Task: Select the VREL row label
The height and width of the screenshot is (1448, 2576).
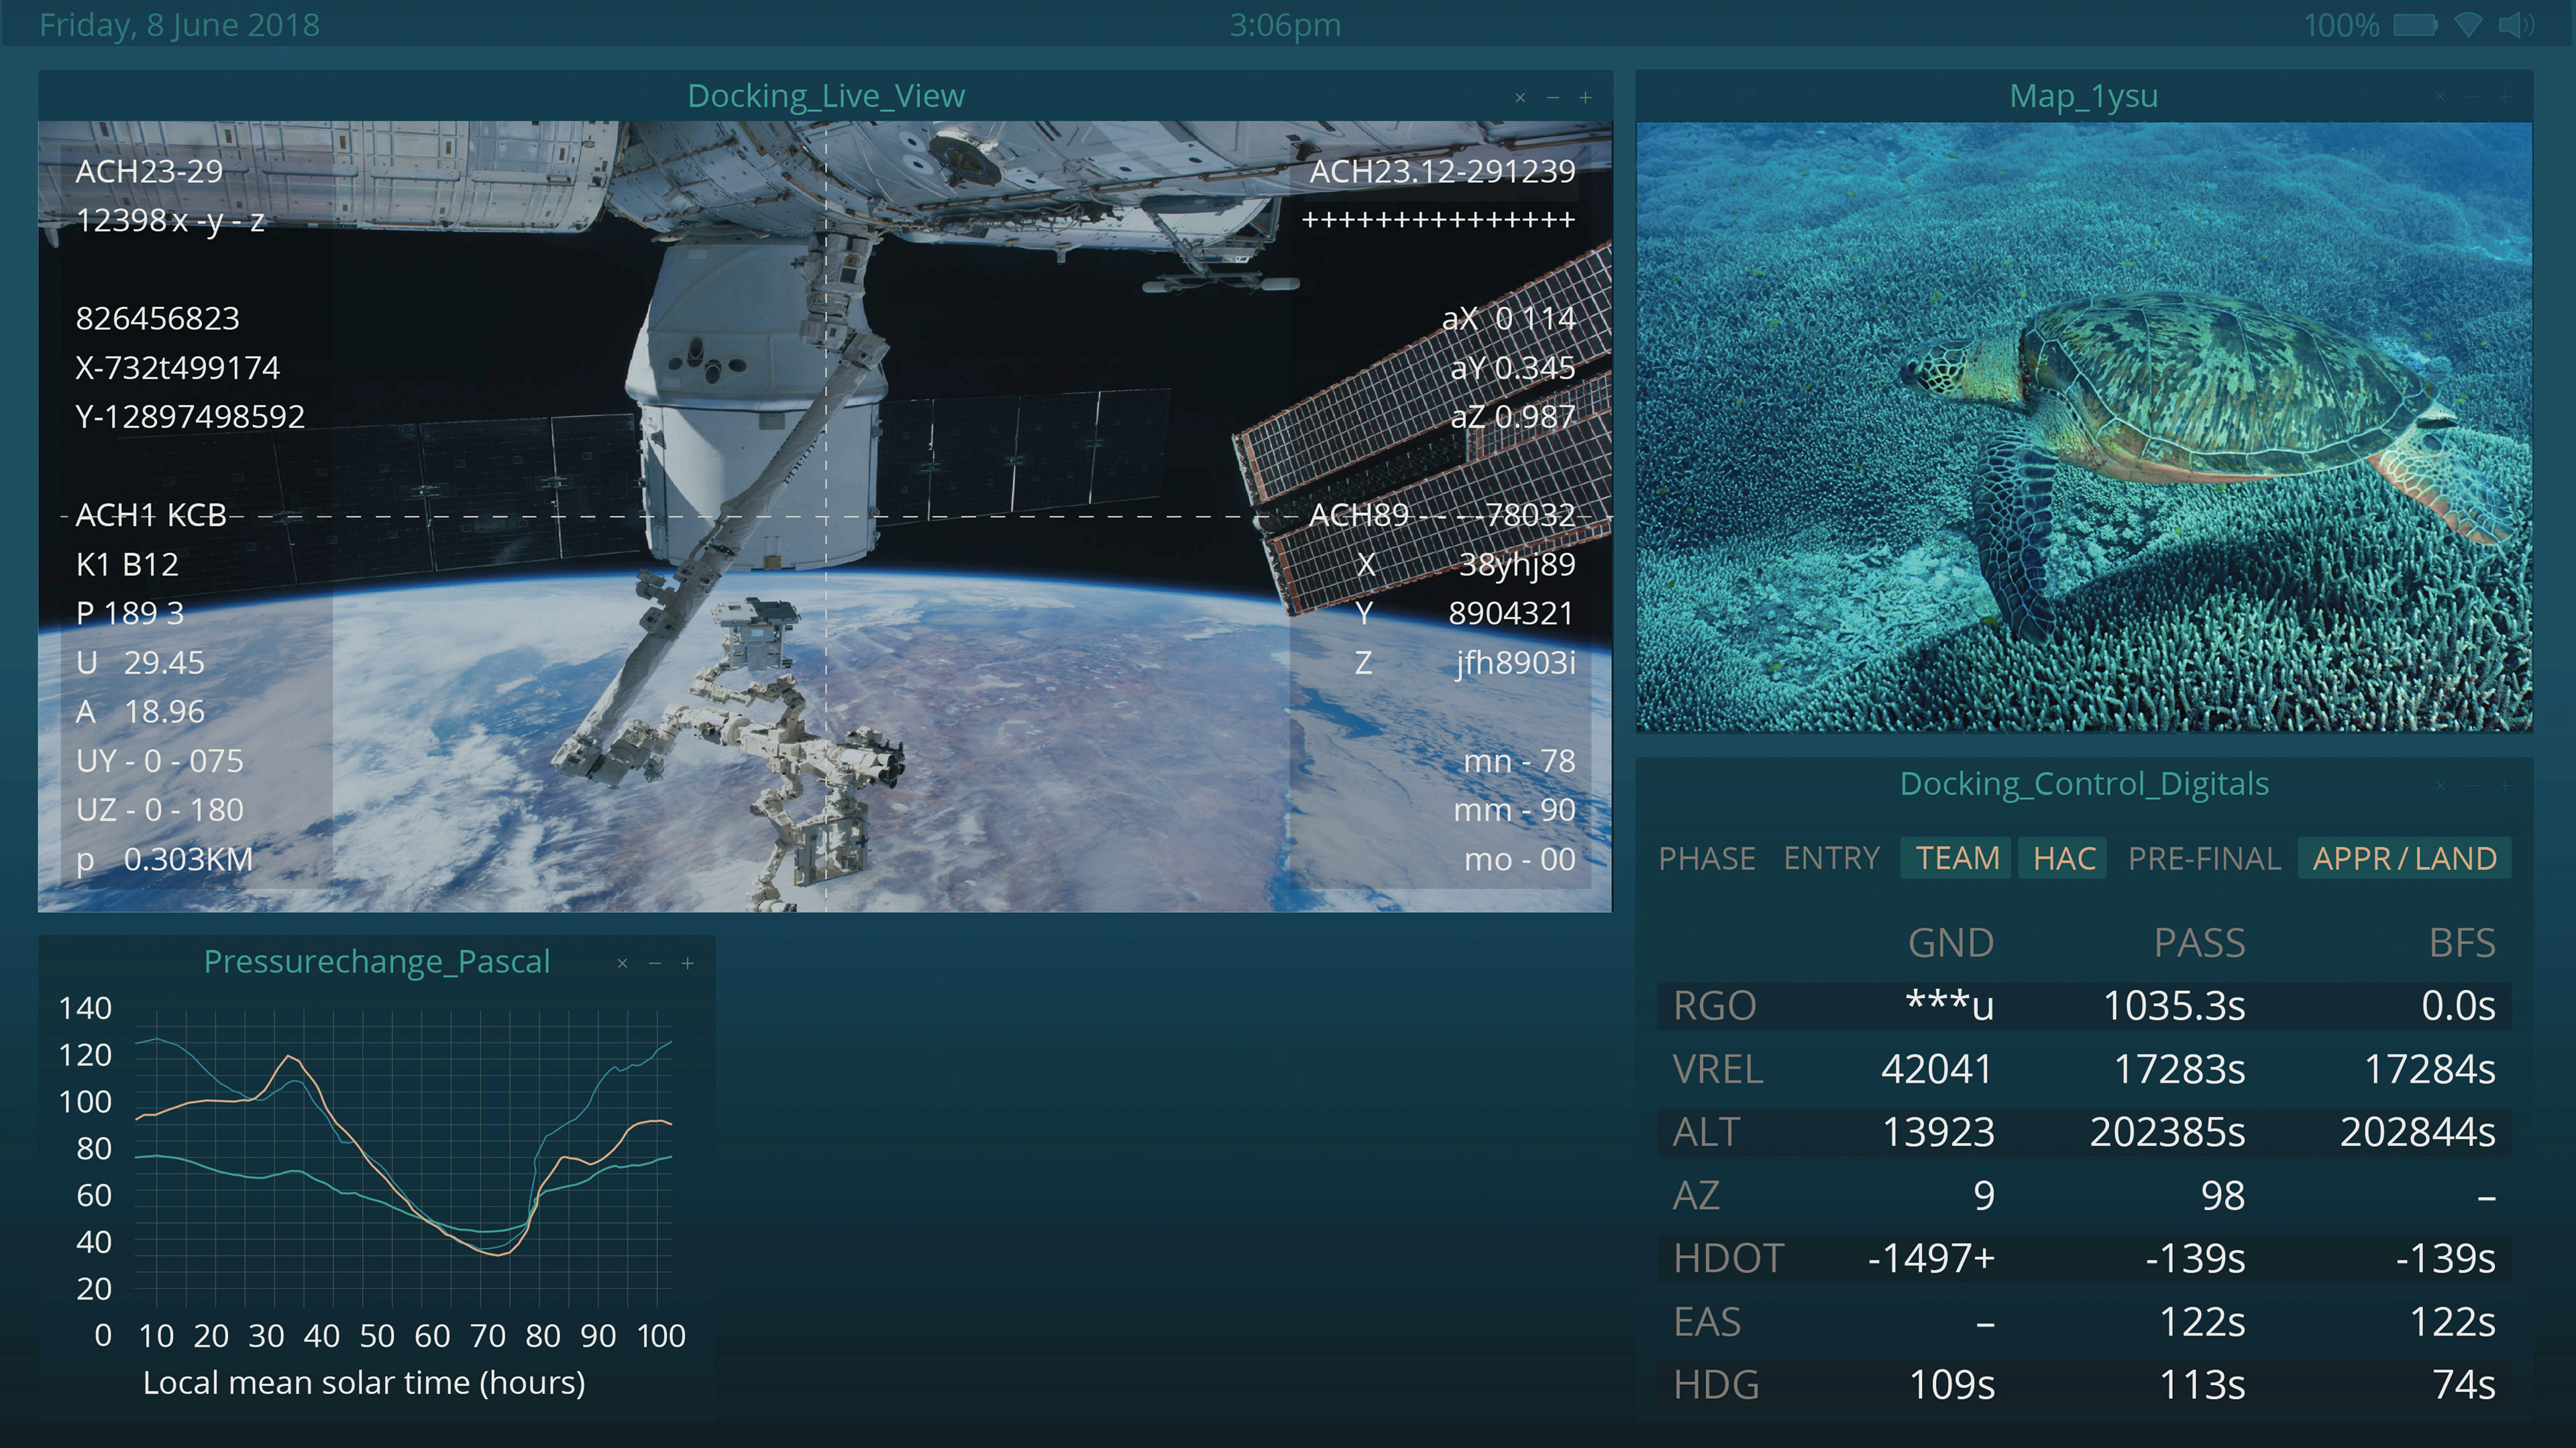Action: [1717, 1069]
